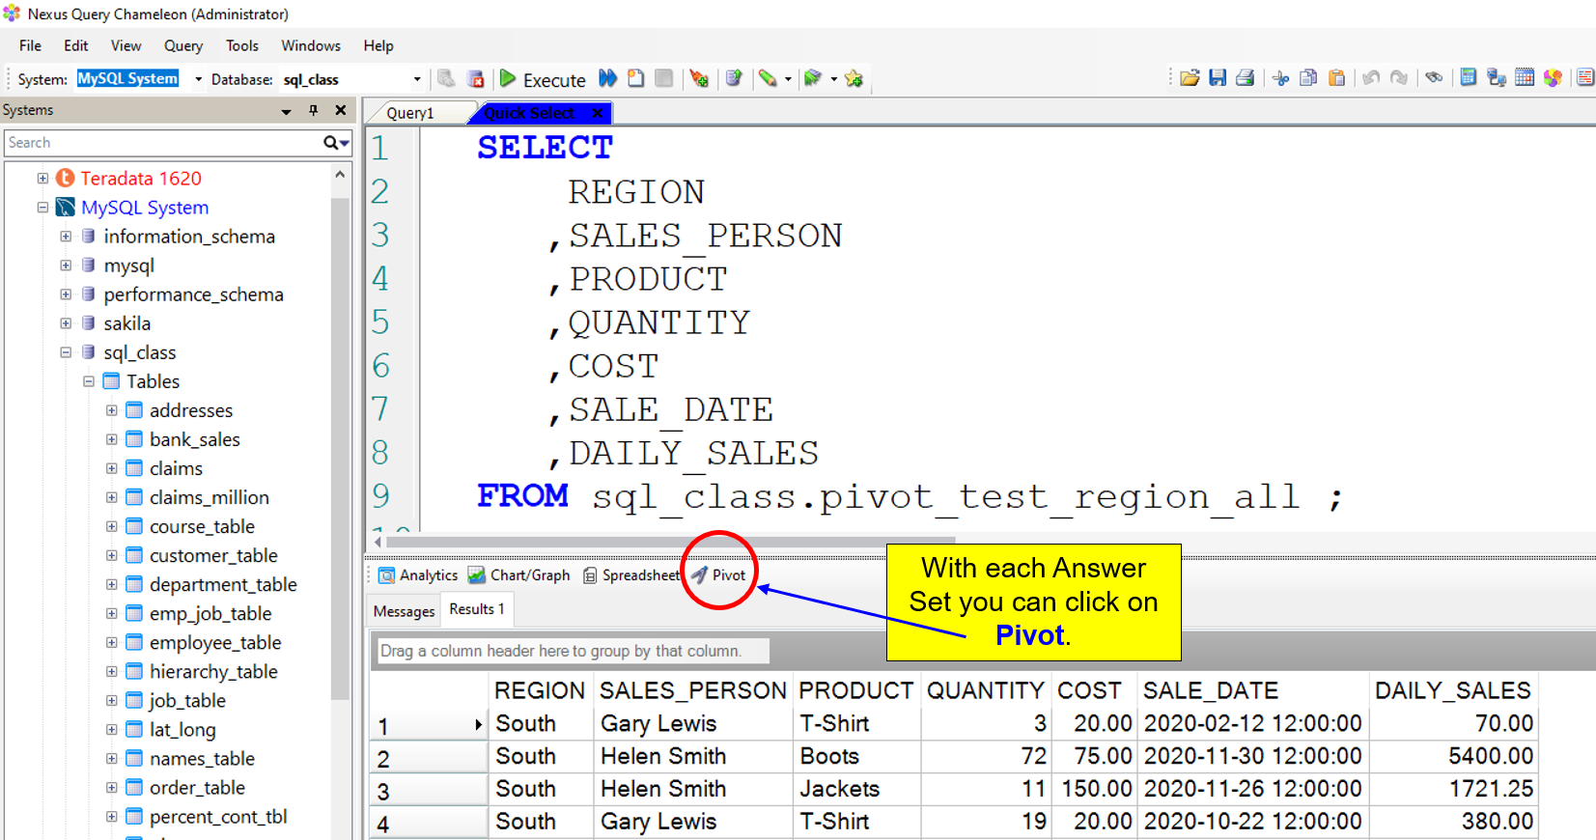Expand the sakila database node

pos(66,322)
